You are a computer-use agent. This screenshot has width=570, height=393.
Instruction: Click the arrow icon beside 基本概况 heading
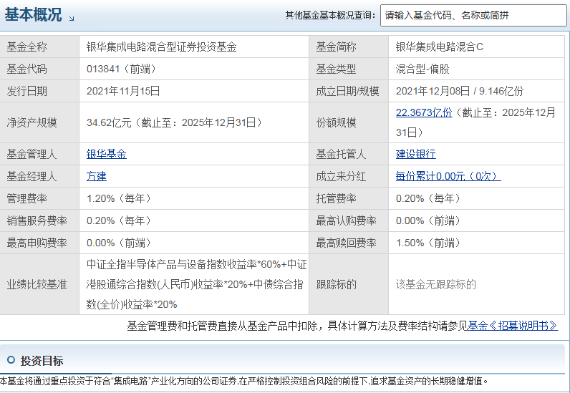72,18
